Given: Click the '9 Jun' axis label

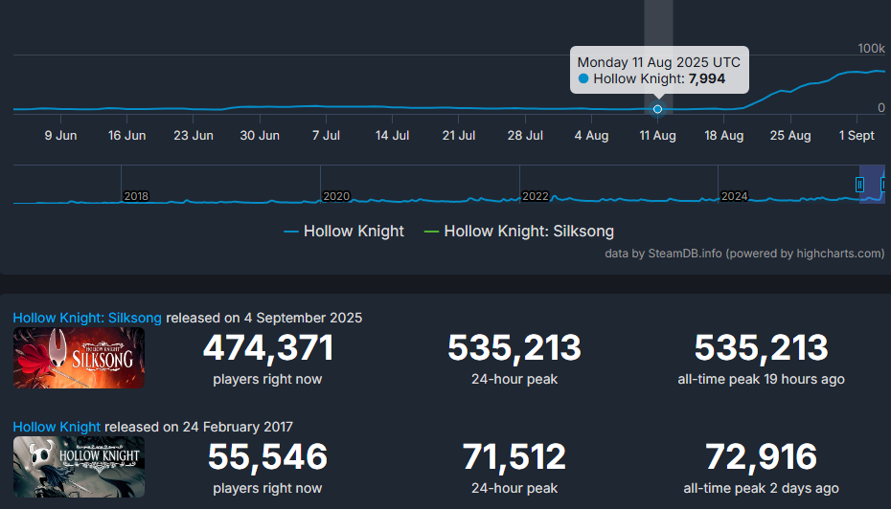Looking at the screenshot, I should [x=60, y=136].
